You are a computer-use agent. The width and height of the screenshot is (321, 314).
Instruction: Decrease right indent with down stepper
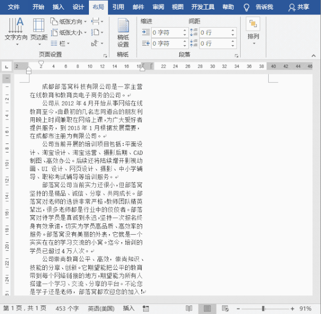click(x=185, y=46)
